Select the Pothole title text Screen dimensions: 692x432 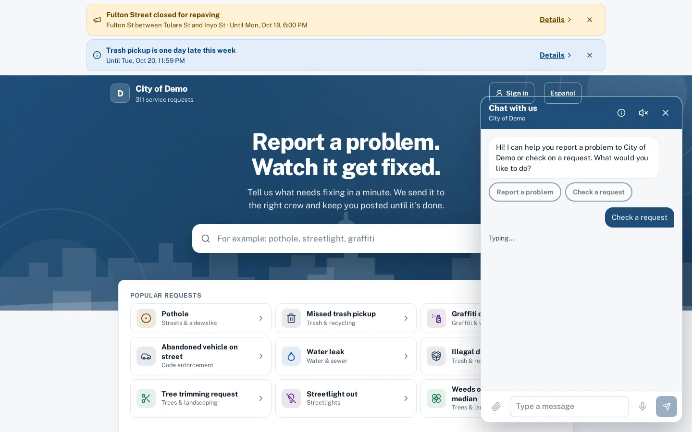pyautogui.click(x=175, y=314)
